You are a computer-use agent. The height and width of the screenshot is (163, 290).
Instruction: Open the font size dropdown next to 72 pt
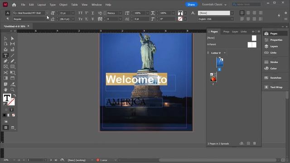pyautogui.click(x=73, y=13)
